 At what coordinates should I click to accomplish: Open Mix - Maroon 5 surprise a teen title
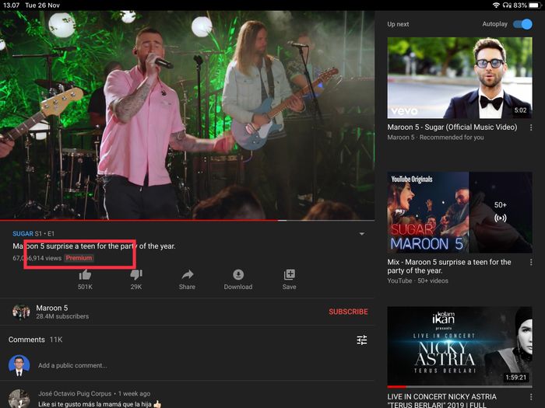449,266
